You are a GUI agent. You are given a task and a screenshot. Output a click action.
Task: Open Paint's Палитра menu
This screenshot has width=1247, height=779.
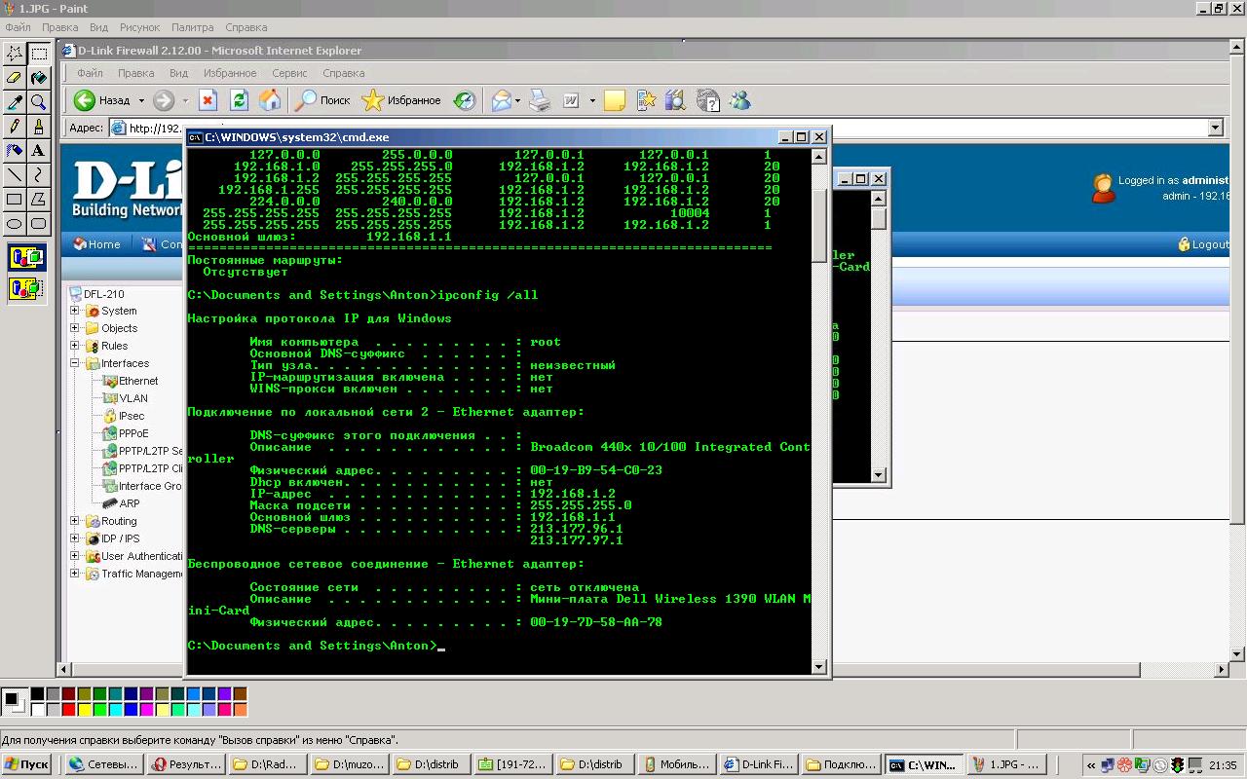[192, 27]
